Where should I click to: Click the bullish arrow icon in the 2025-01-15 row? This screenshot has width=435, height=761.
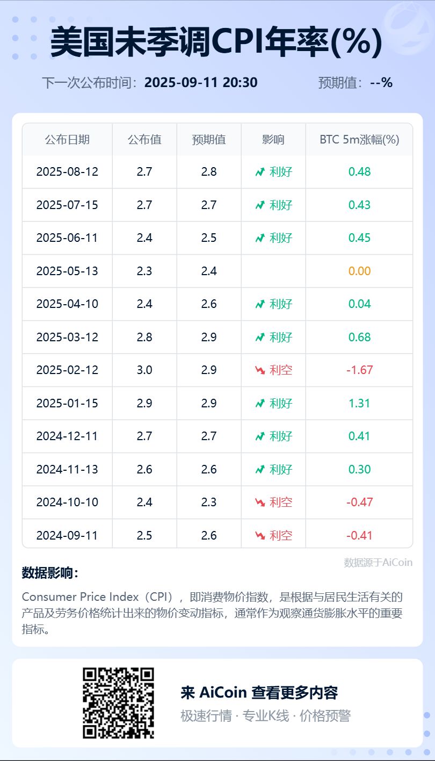260,404
